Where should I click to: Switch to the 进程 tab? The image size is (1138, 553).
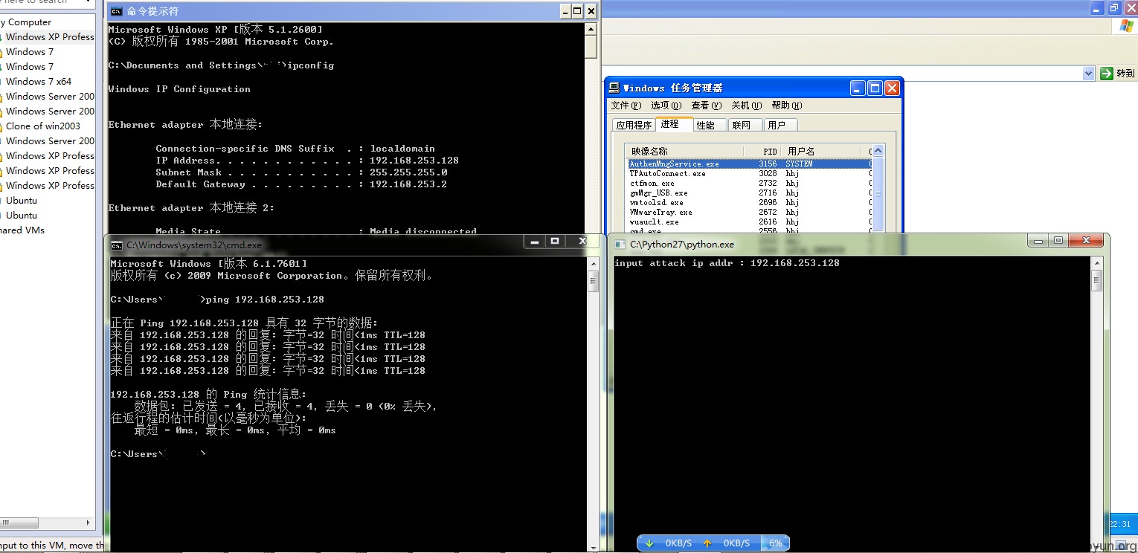674,123
